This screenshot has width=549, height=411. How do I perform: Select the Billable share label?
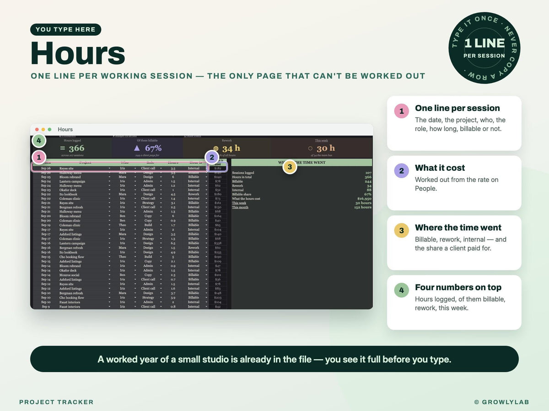[242, 195]
